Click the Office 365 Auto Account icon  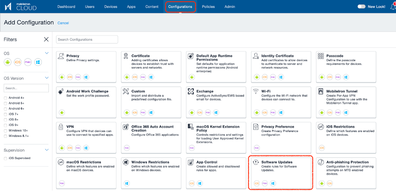tap(126, 127)
